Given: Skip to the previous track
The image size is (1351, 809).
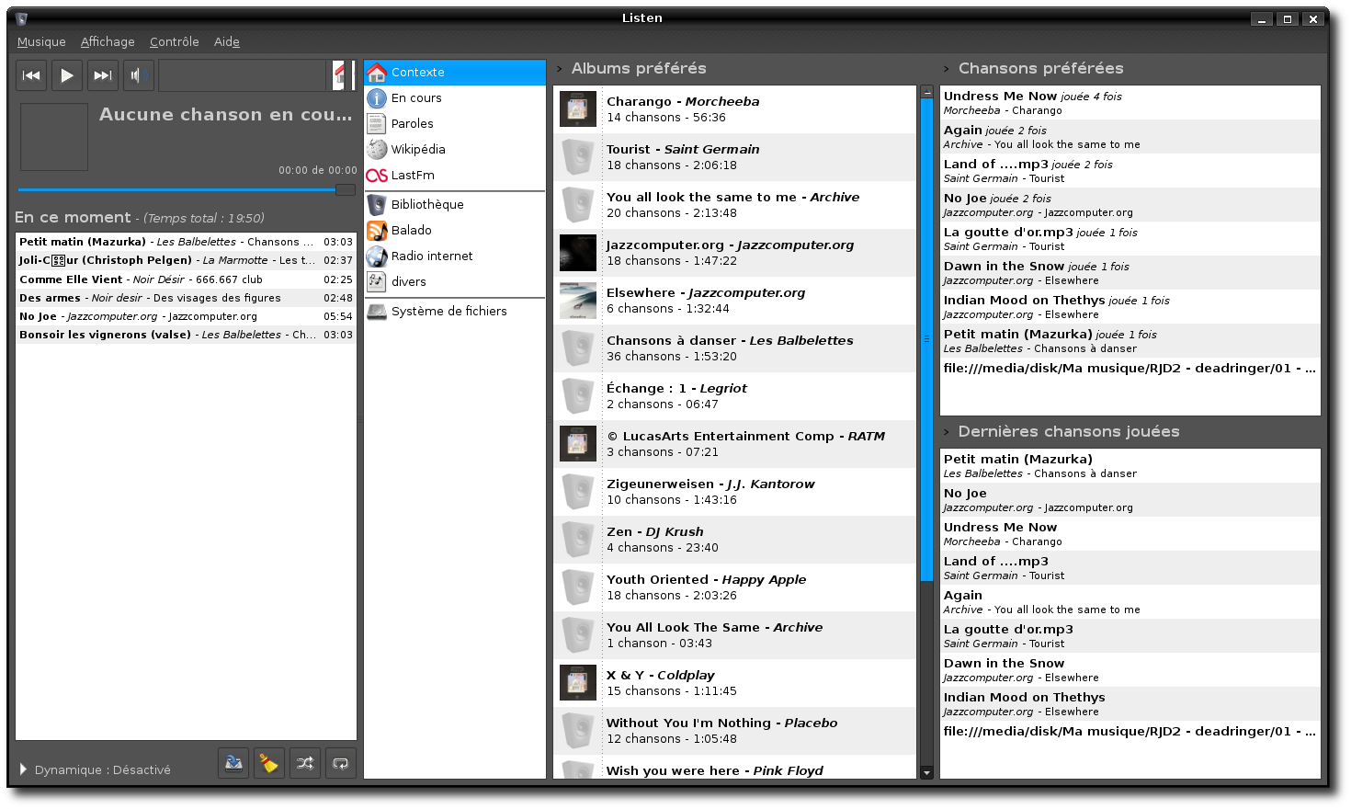Looking at the screenshot, I should (x=31, y=75).
